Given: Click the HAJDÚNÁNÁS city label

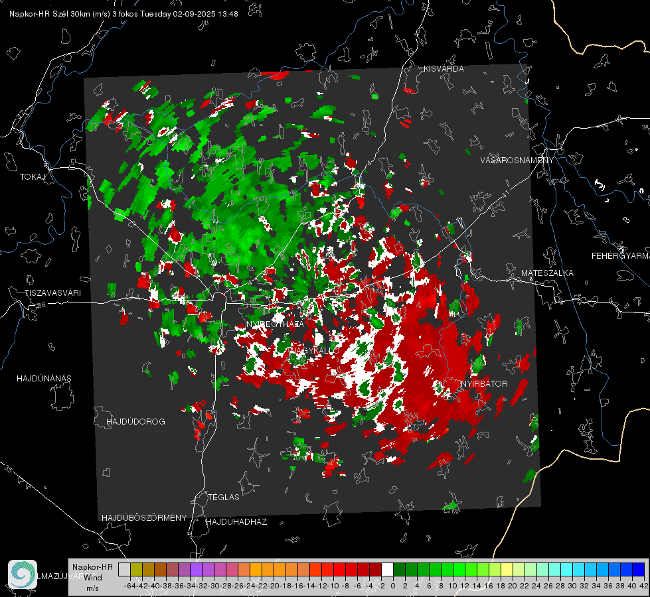Looking at the screenshot, I should 44,378.
